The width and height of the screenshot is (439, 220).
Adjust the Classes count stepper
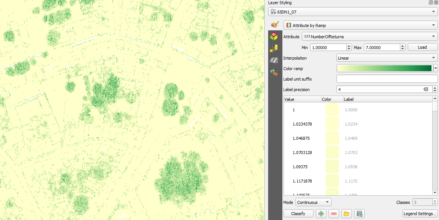[435, 202]
